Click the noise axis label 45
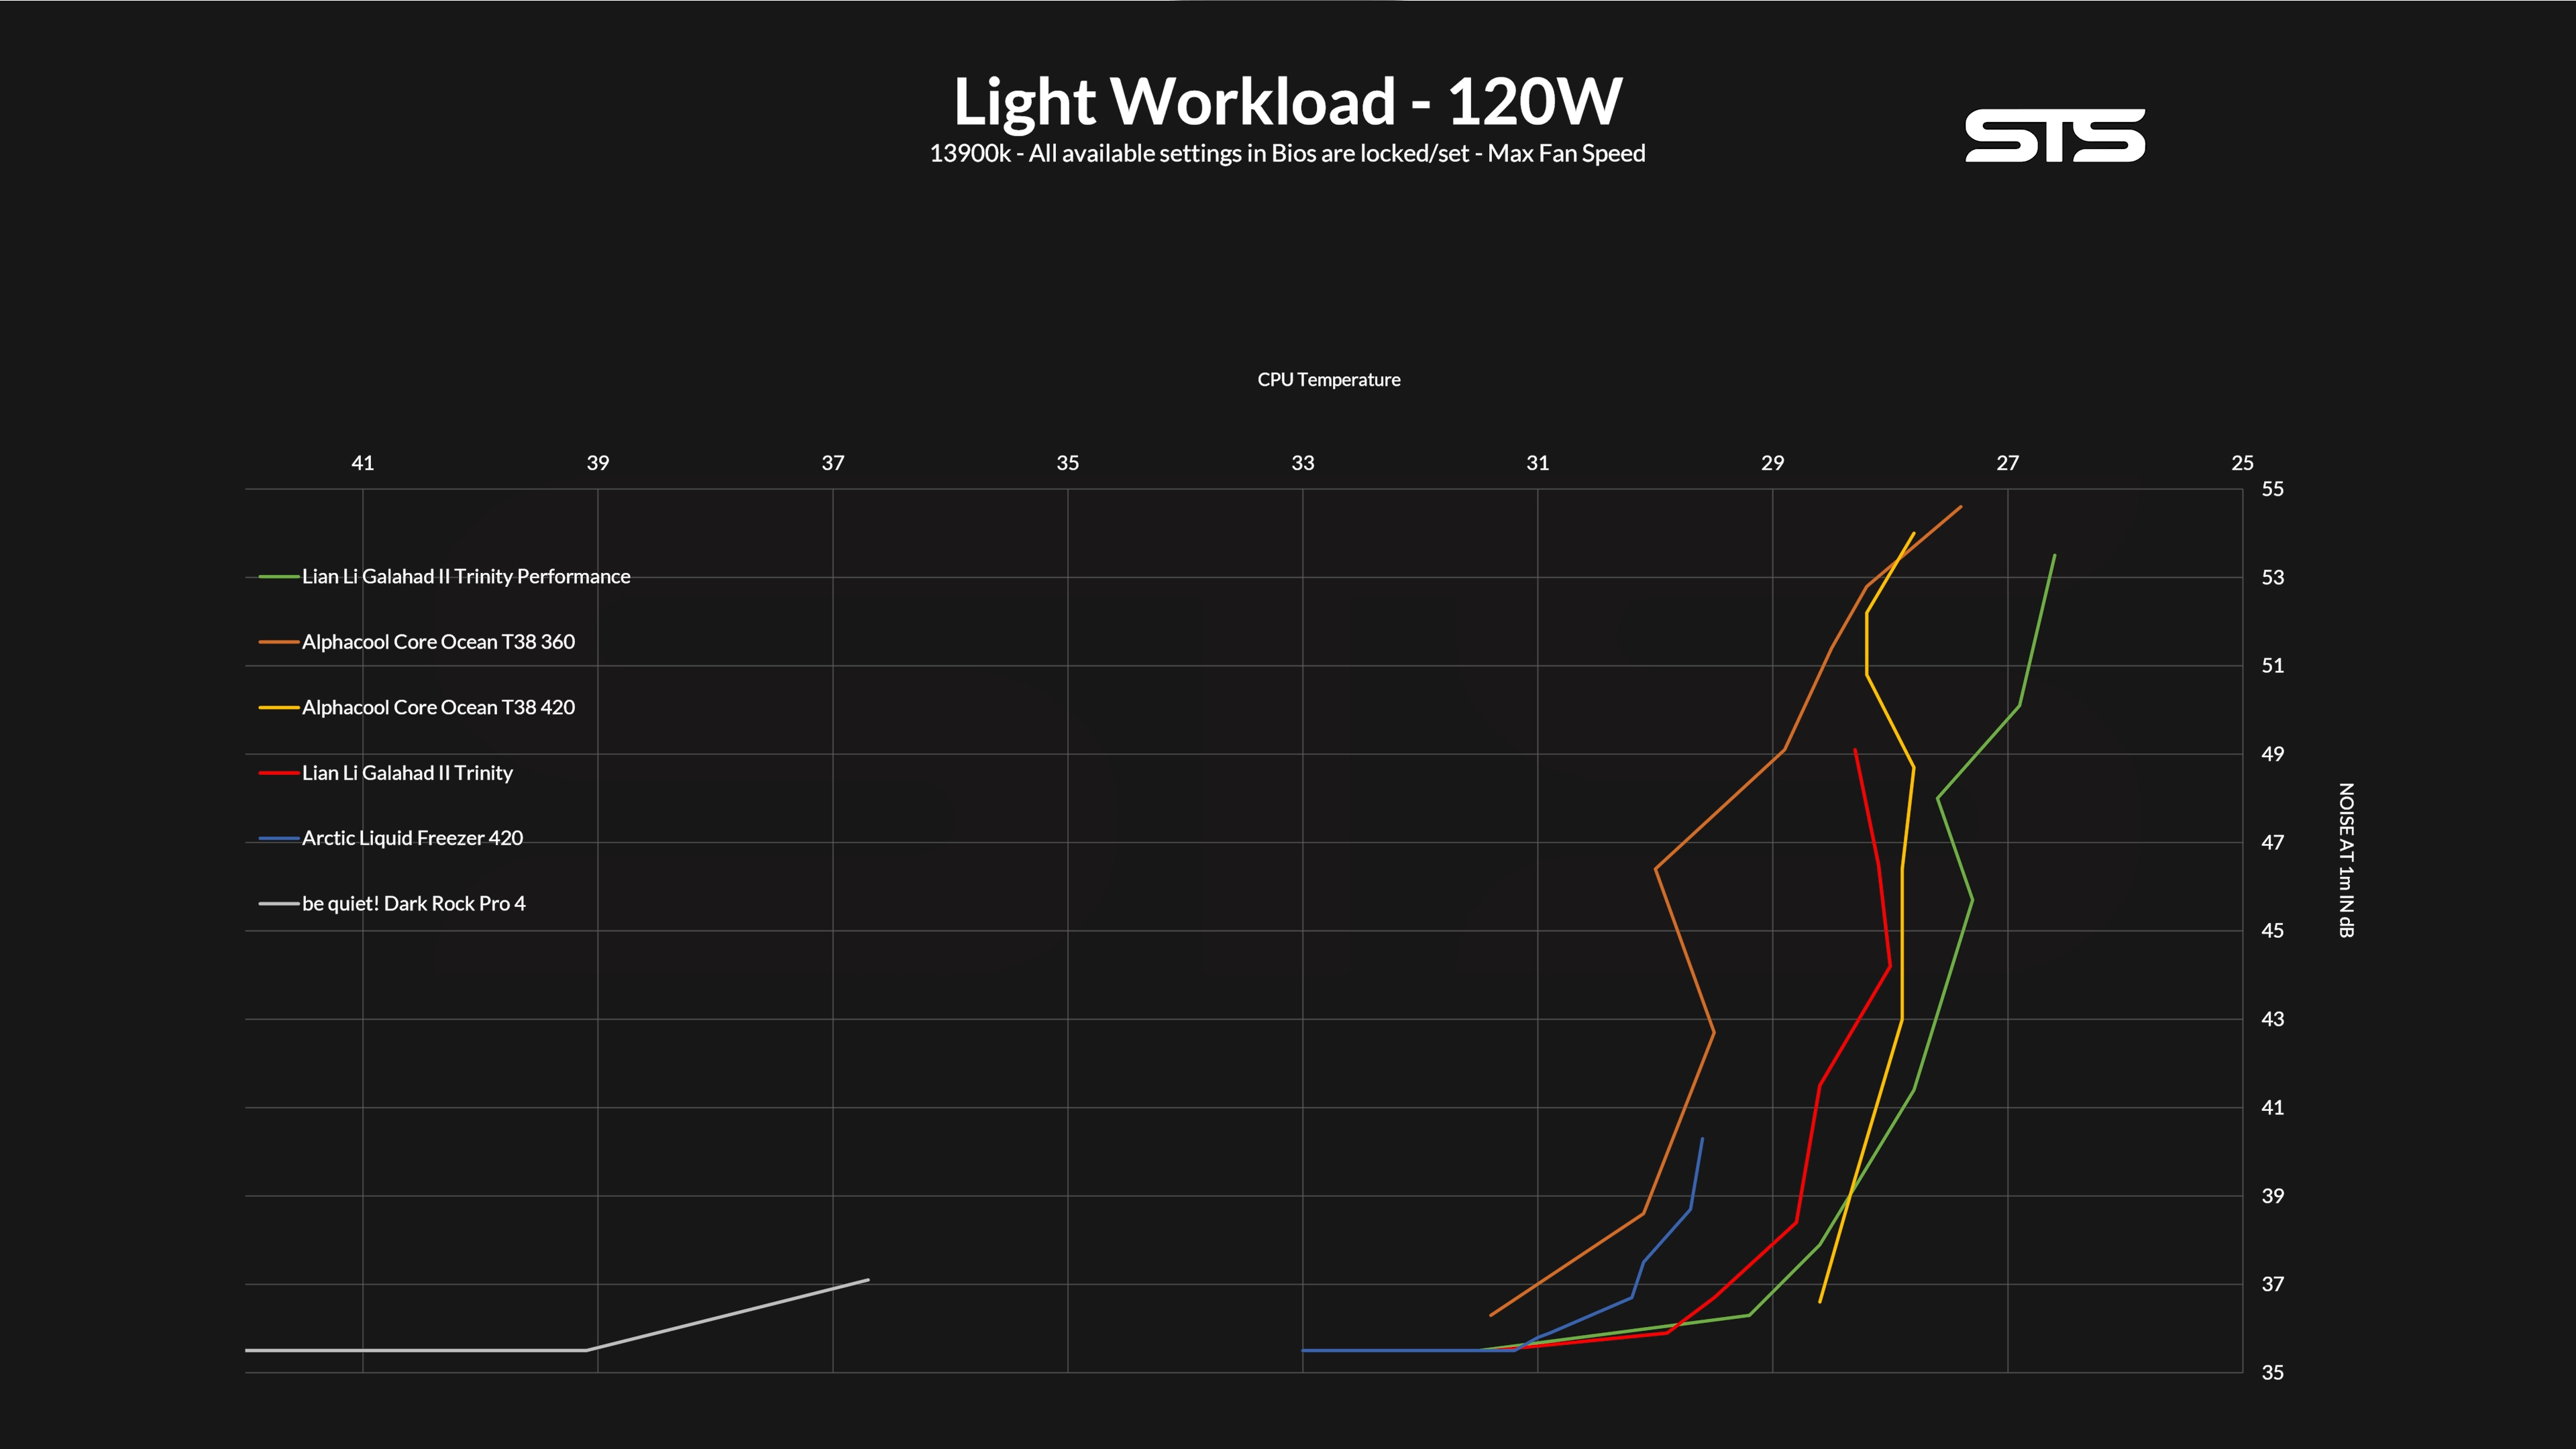This screenshot has width=2576, height=1449. click(x=2272, y=931)
